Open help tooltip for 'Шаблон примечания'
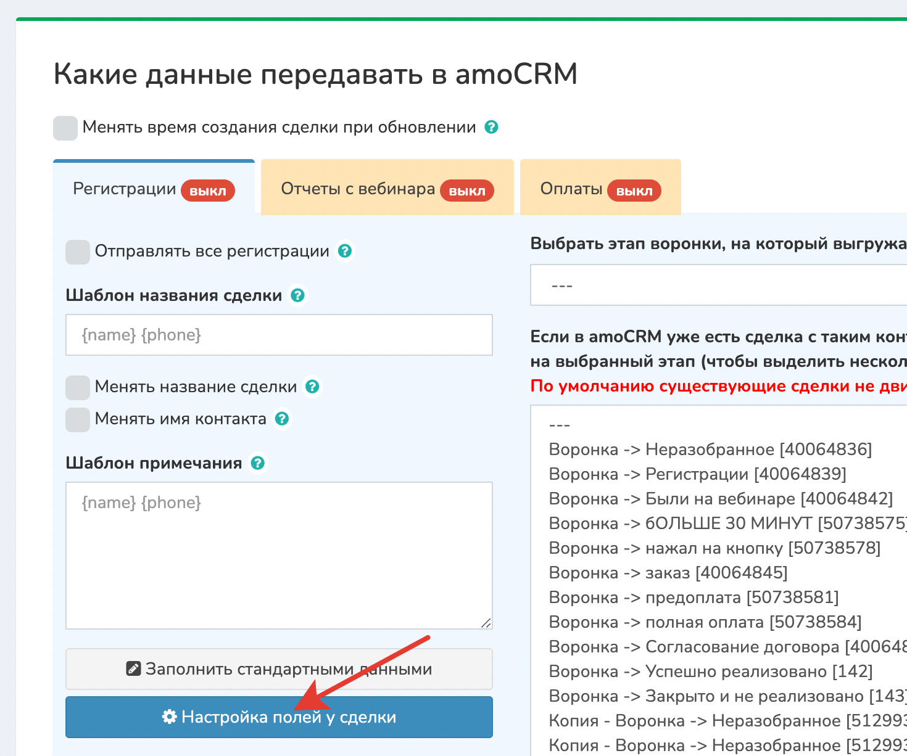Image resolution: width=907 pixels, height=756 pixels. tap(258, 463)
